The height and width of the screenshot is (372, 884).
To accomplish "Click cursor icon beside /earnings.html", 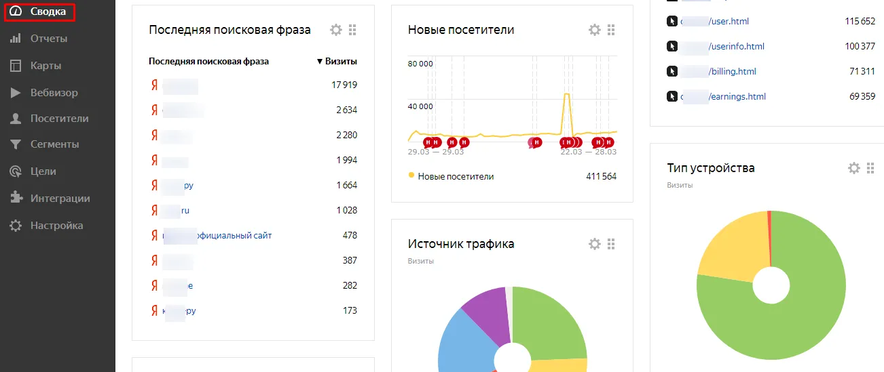I will pos(672,96).
